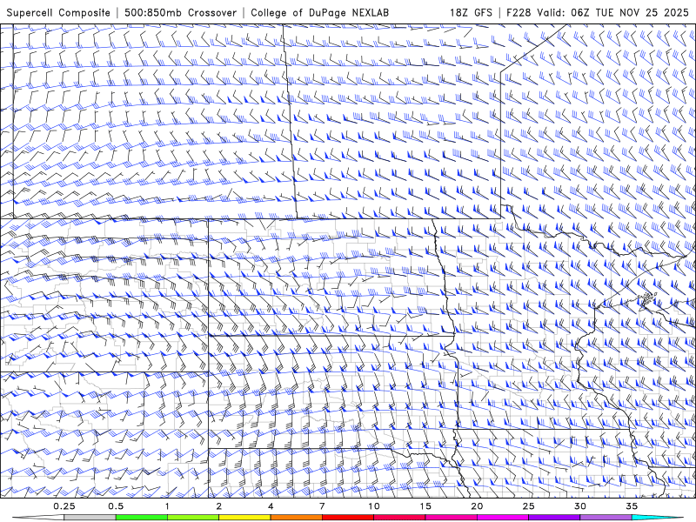Select the violet 25–30 color bar segment
This screenshot has height=522, width=696.
pyautogui.click(x=554, y=518)
